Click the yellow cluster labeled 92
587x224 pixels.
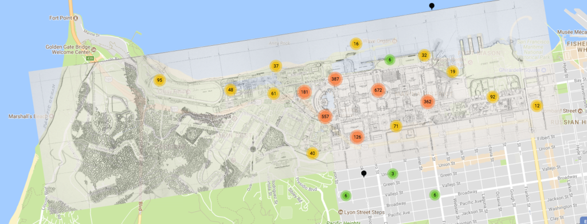(492, 97)
